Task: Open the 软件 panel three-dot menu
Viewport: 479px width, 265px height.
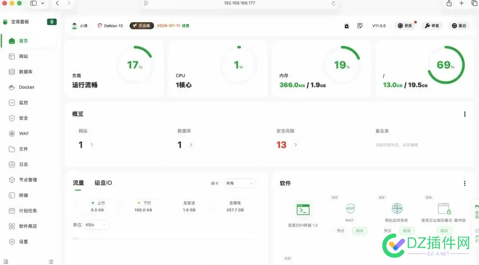Action: coord(464,183)
